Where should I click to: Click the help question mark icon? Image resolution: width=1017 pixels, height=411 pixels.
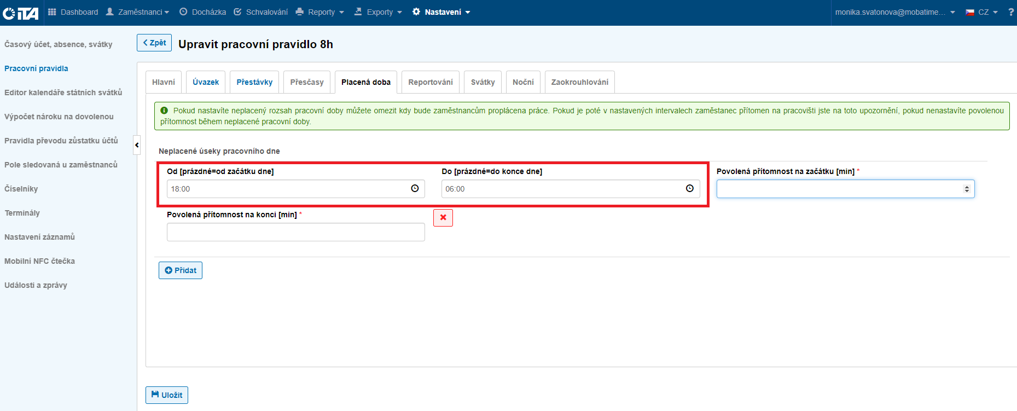[1010, 12]
